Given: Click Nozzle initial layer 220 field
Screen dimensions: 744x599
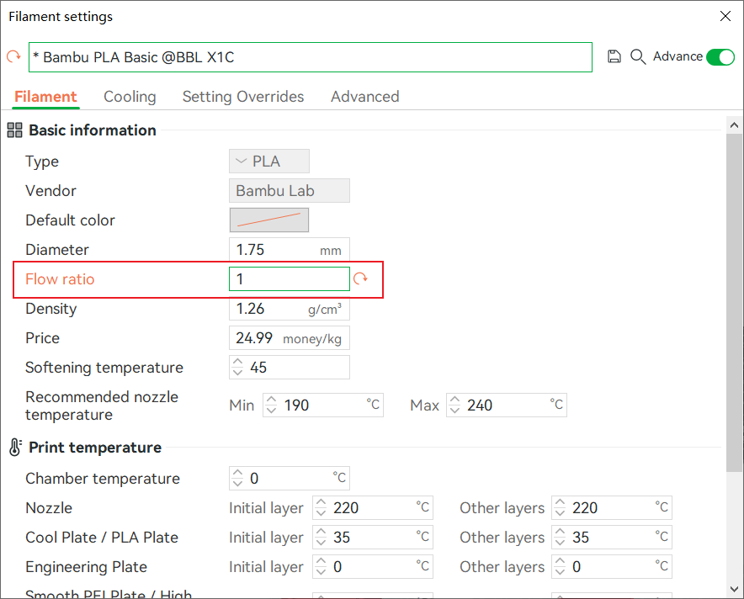Looking at the screenshot, I should click(x=373, y=508).
